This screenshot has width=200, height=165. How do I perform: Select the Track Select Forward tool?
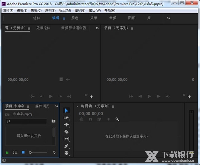(x=66, y=118)
